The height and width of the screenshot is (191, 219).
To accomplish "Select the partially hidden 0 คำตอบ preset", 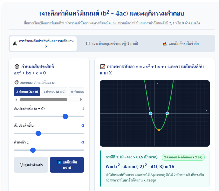I will point(77,92).
